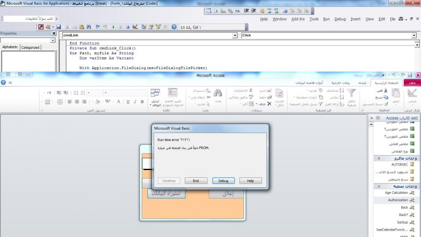Open the View menu in VBA editor
421x237 pixels.
click(370, 19)
